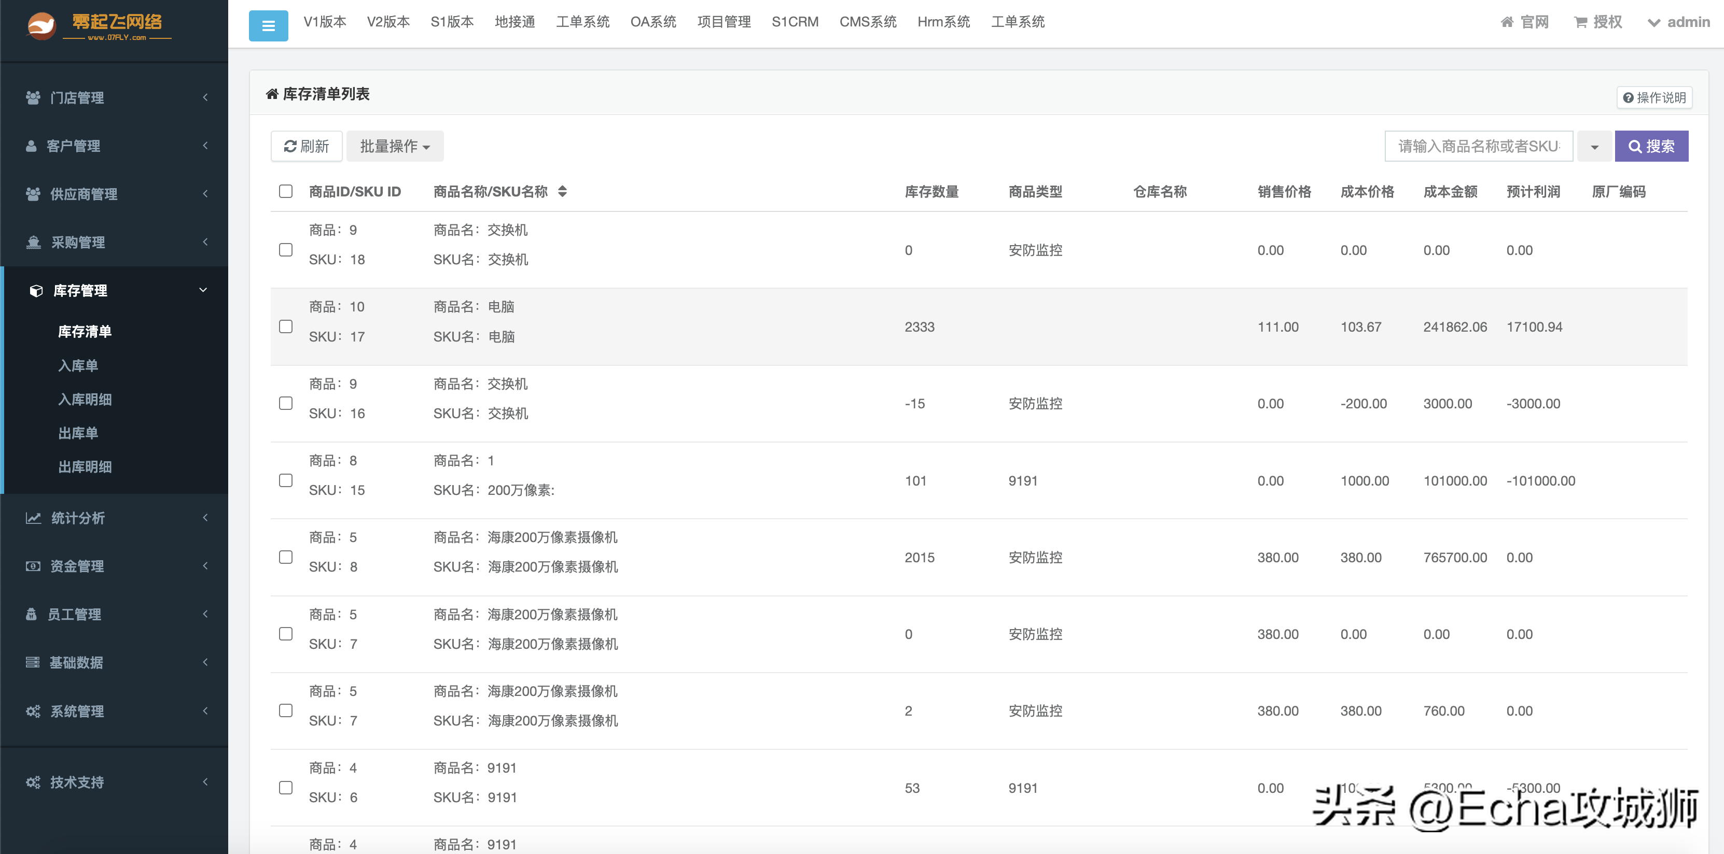Screen dimensions: 1724x854
Task: Click the 库存管理 cube icon
Action: click(36, 290)
